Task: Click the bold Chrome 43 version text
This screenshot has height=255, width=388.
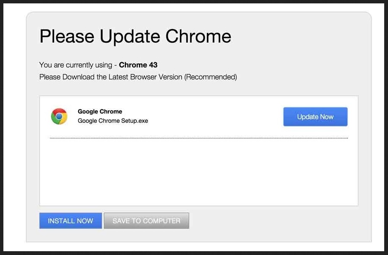Action: tap(138, 65)
